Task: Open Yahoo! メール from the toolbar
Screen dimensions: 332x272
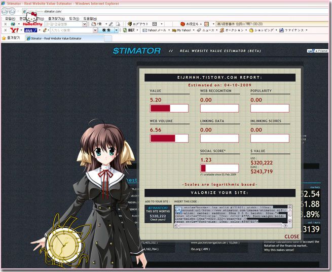Action: tap(155, 30)
